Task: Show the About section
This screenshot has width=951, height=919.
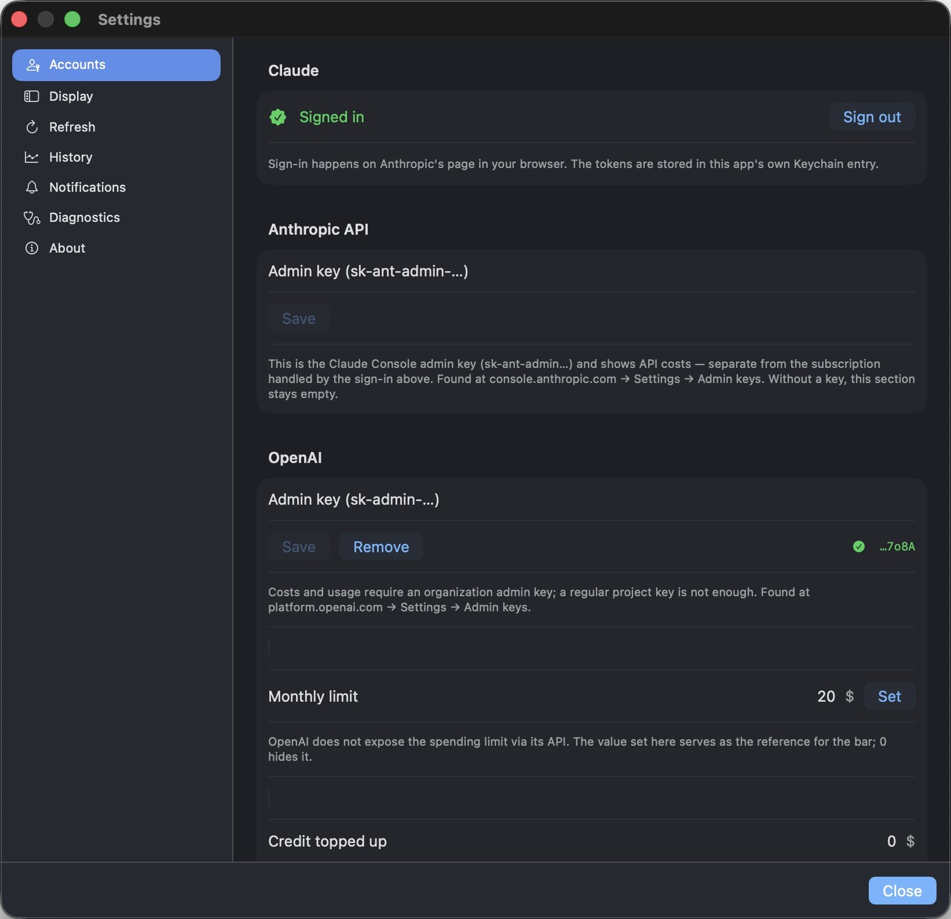Action: (x=116, y=248)
